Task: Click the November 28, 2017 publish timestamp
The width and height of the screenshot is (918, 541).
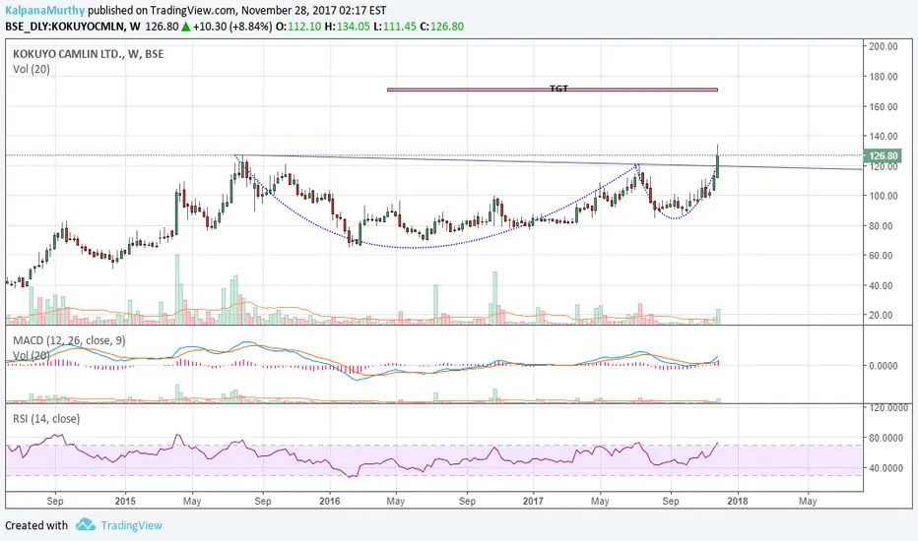Action: (314, 11)
